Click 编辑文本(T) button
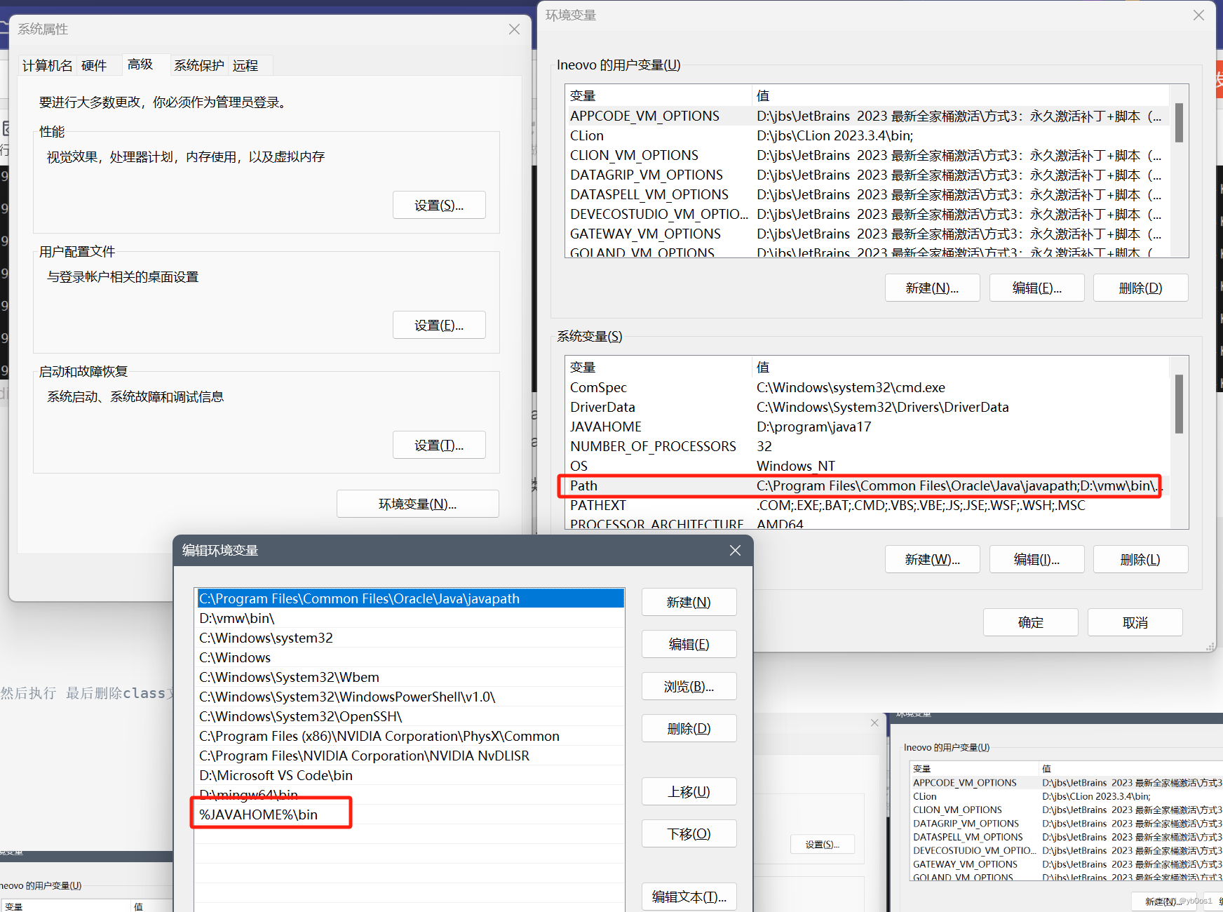This screenshot has width=1223, height=912. [689, 897]
